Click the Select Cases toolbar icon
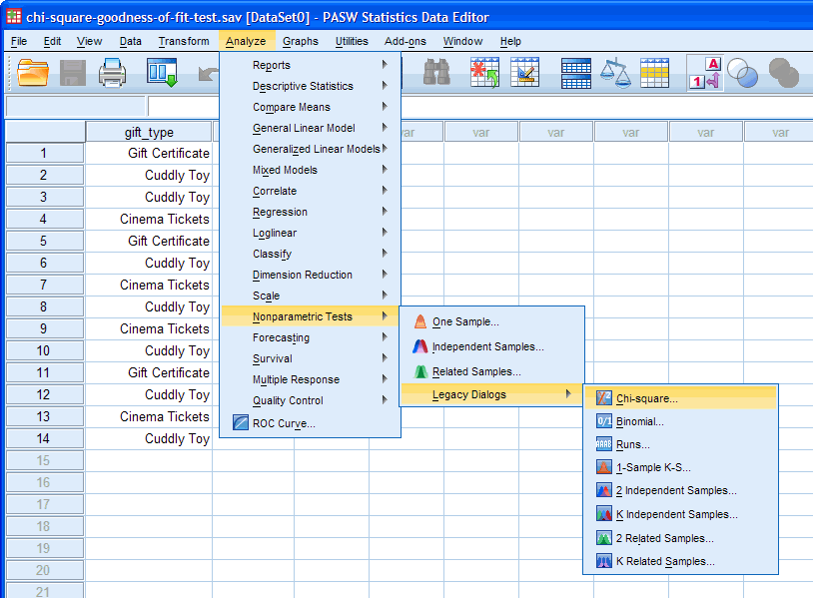The image size is (813, 598). 654,73
